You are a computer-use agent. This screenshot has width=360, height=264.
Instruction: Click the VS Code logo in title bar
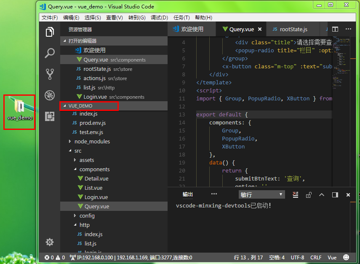coord(43,6)
